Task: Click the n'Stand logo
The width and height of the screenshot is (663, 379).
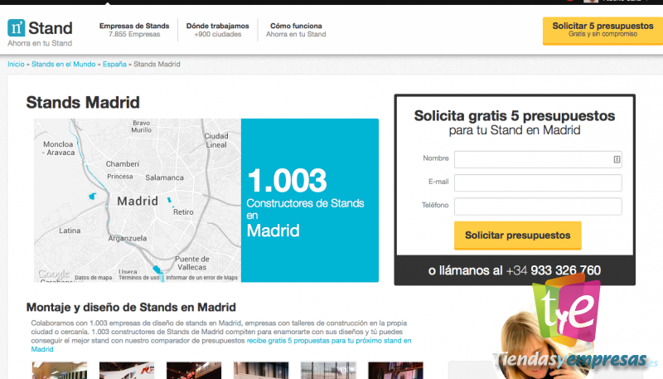Action: pyautogui.click(x=40, y=28)
